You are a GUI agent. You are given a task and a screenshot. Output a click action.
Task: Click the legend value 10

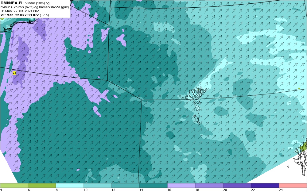(86, 190)
